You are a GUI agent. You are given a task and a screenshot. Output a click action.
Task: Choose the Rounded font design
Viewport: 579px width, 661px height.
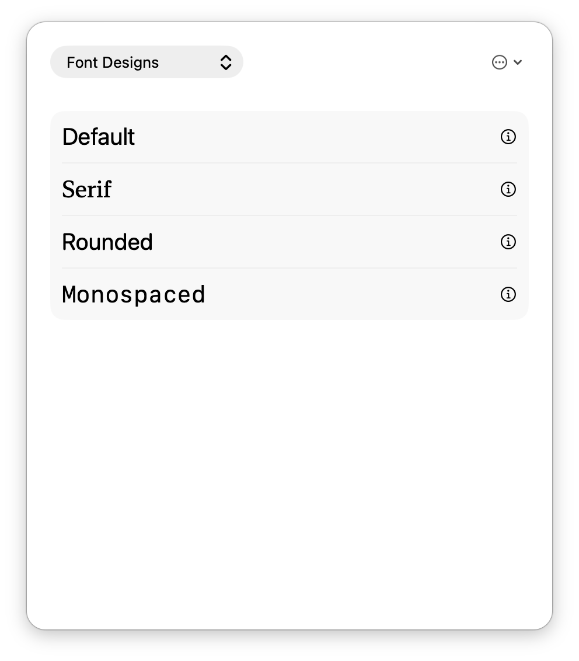[289, 242]
